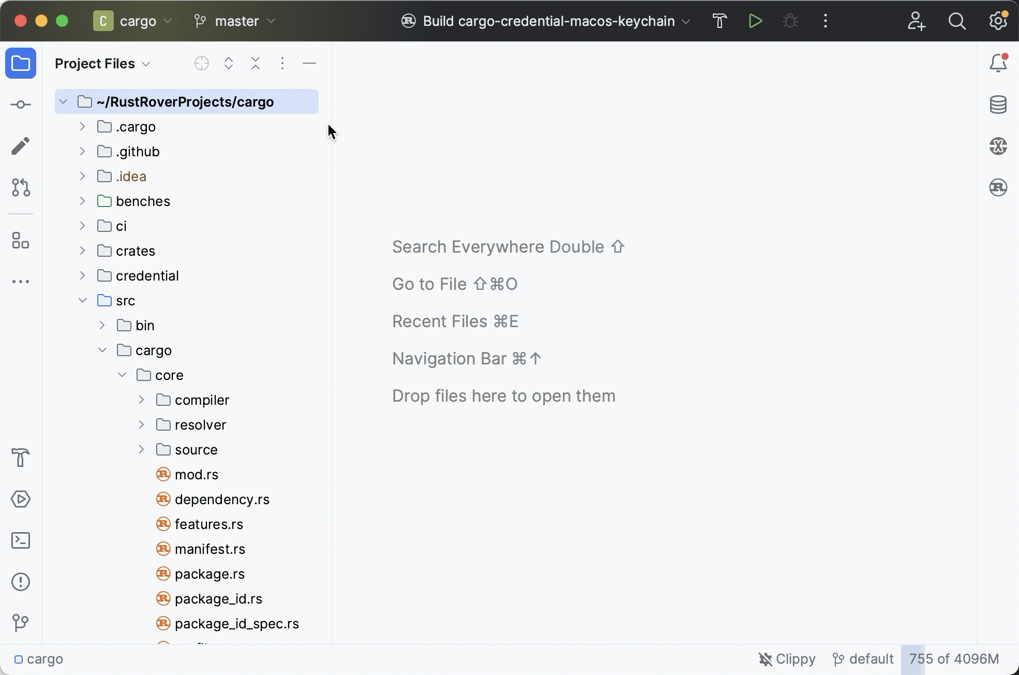
Task: Collapse the src folder
Action: 82,301
